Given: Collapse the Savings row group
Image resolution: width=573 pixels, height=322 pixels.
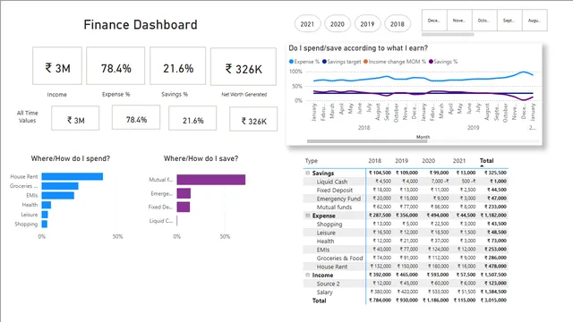Looking at the screenshot, I should [308, 173].
